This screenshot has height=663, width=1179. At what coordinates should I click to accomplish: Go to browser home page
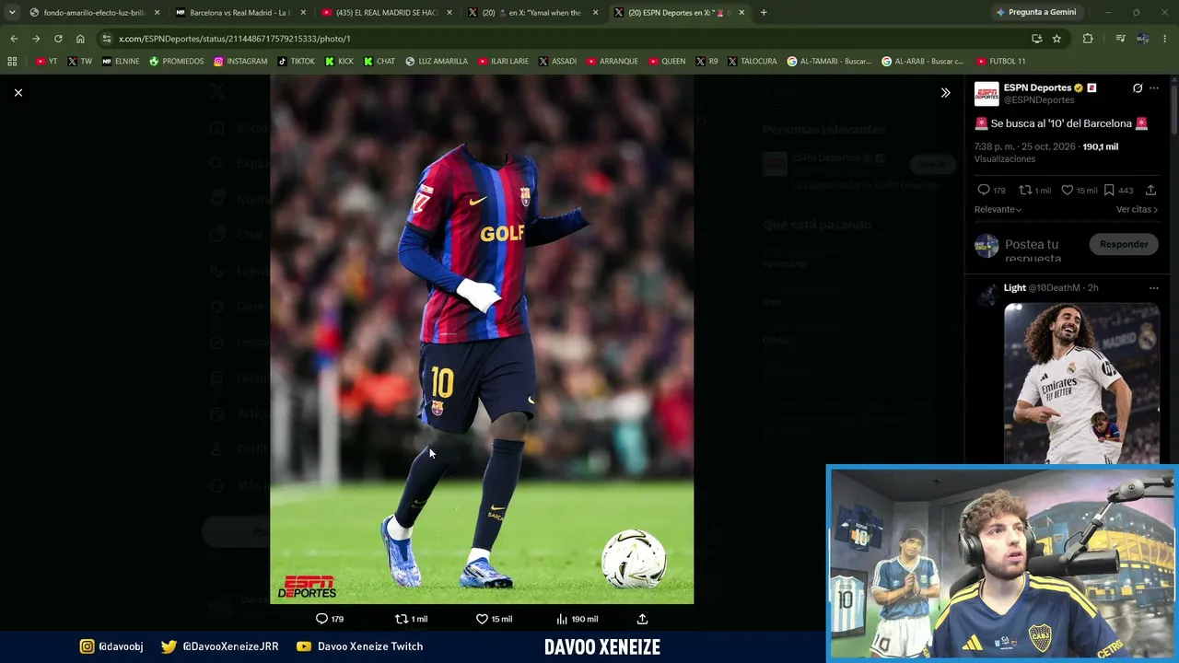pos(80,39)
